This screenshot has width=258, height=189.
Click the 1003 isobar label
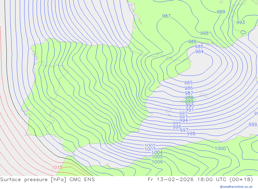[x=150, y=149]
